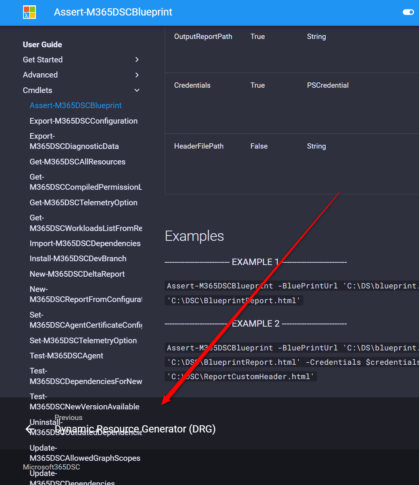The width and height of the screenshot is (419, 485).
Task: Collapse the Cmdlets section chevron
Action: (x=137, y=90)
